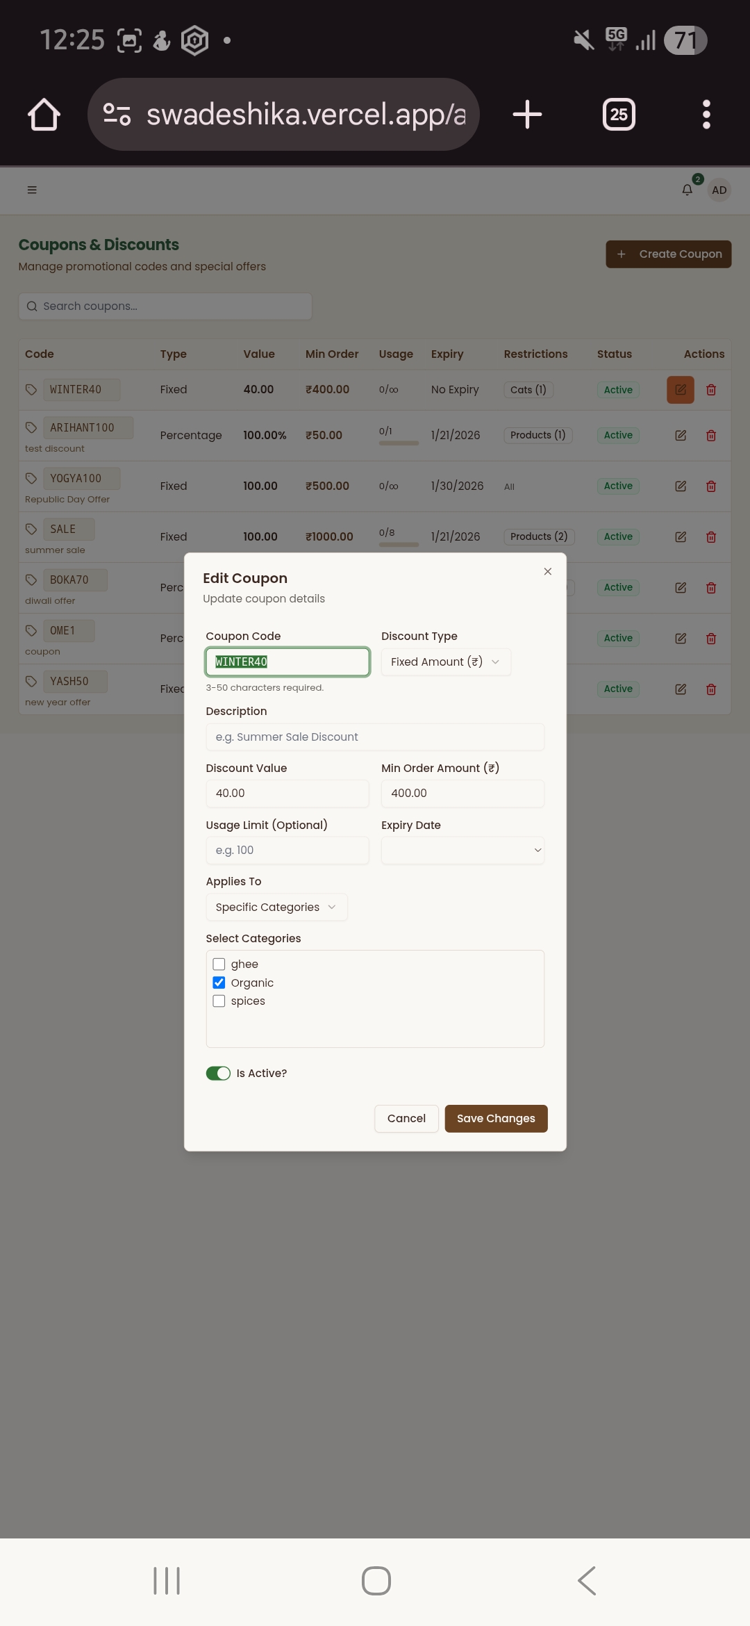750x1626 pixels.
Task: Click the Code column header
Action: [x=40, y=354]
